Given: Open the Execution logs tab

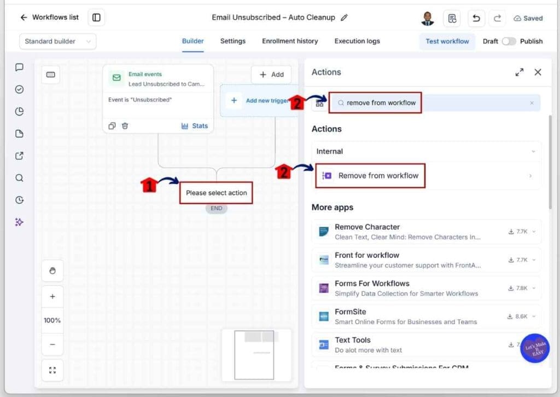Looking at the screenshot, I should click(357, 41).
